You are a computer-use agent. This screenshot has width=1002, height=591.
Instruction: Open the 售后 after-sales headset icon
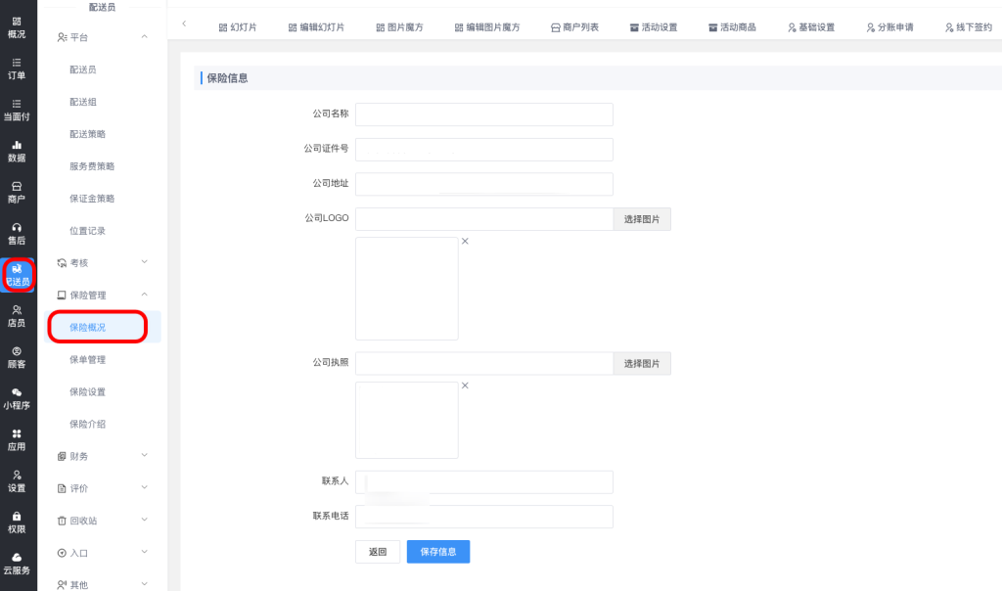[17, 233]
